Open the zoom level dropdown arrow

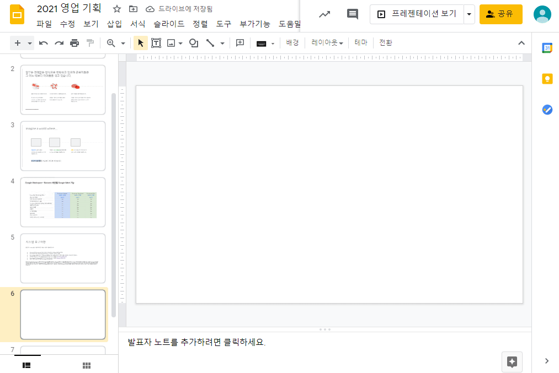pyautogui.click(x=123, y=44)
